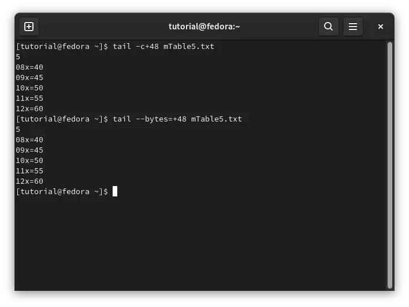Click the first 10x=50 output line
The width and height of the screenshot is (409, 307).
tap(29, 88)
